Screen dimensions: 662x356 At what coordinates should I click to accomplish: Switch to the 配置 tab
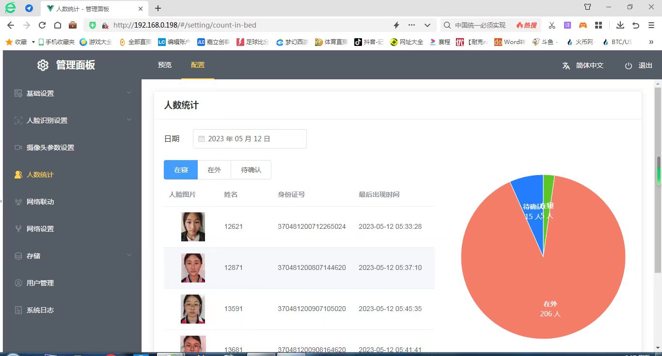(198, 65)
